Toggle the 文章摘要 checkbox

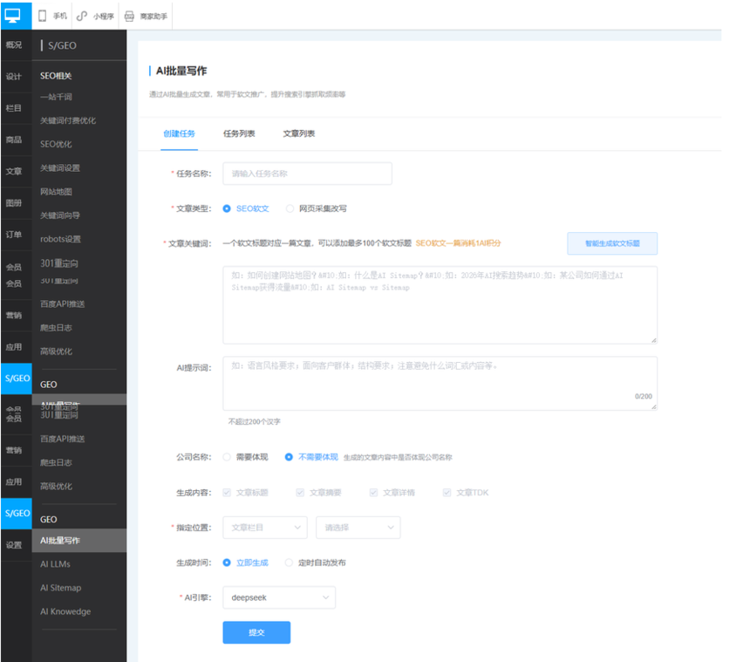pos(300,492)
